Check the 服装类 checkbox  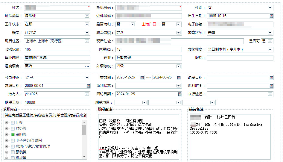click(13, 152)
